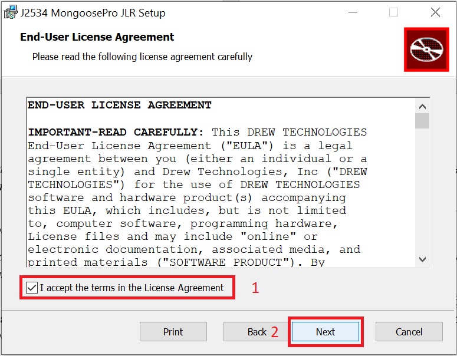457x356 pixels.
Task: Accept the License Agreement terms checkbox
Action: click(32, 288)
